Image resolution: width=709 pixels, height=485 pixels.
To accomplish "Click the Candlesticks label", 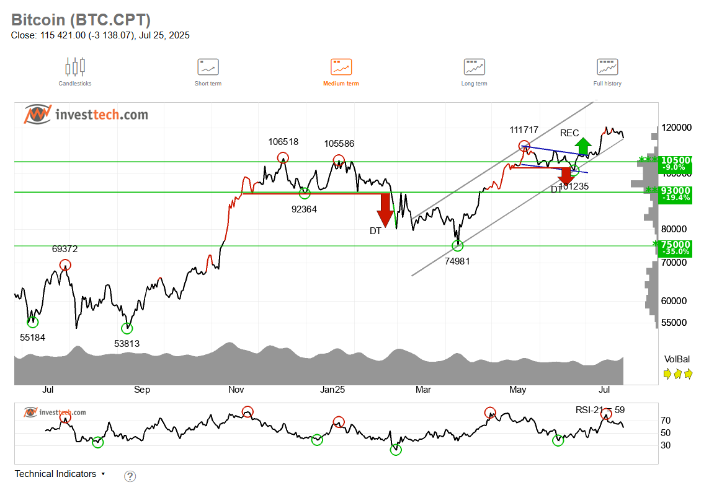I will [75, 84].
